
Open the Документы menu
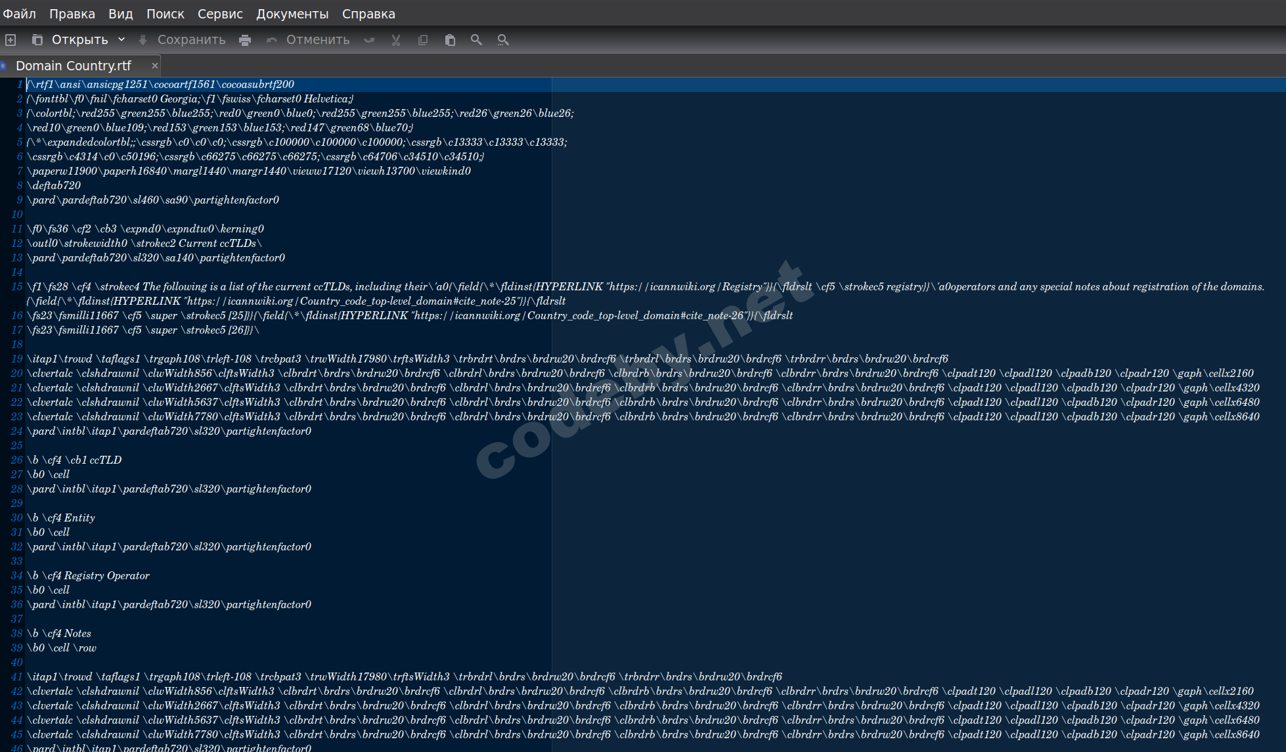point(292,14)
